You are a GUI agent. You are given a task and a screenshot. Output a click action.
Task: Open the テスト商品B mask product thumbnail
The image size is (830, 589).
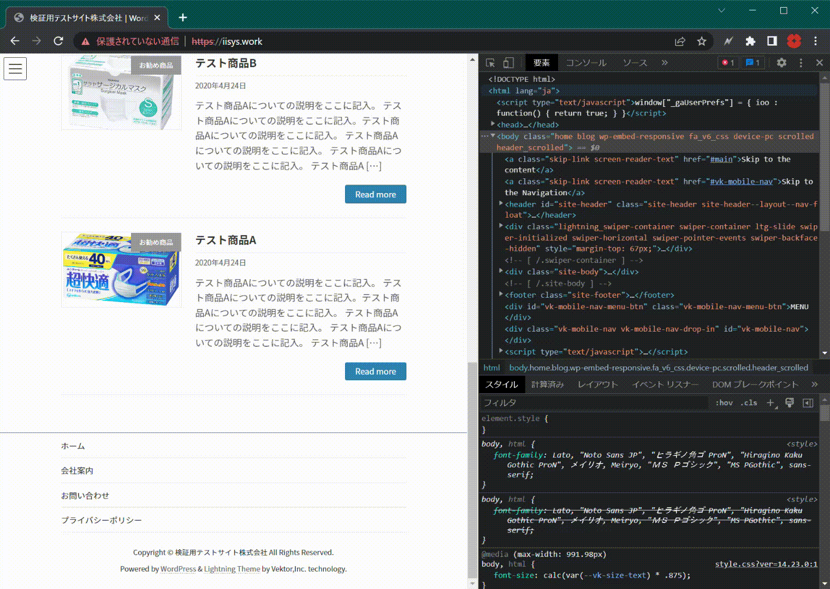121,93
